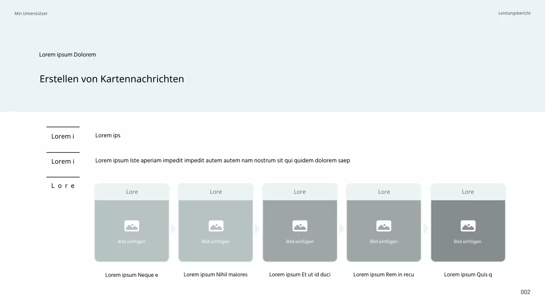
Task: Select the "Bild einfügen" text in the last card
Action: tap(468, 241)
